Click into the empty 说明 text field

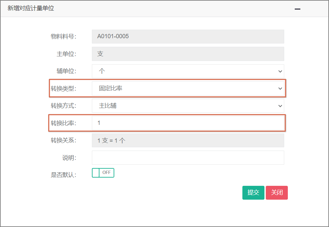pos(188,157)
